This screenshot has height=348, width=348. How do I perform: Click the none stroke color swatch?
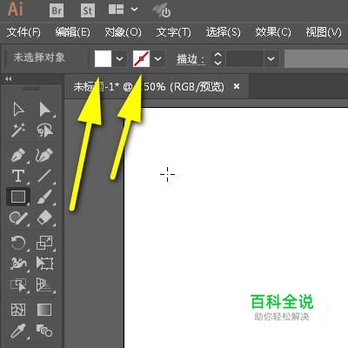coord(142,58)
